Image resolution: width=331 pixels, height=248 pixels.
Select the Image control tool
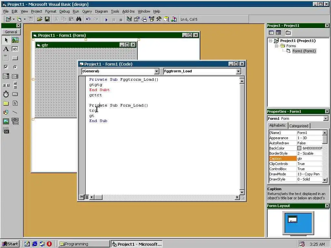[x=6, y=121]
